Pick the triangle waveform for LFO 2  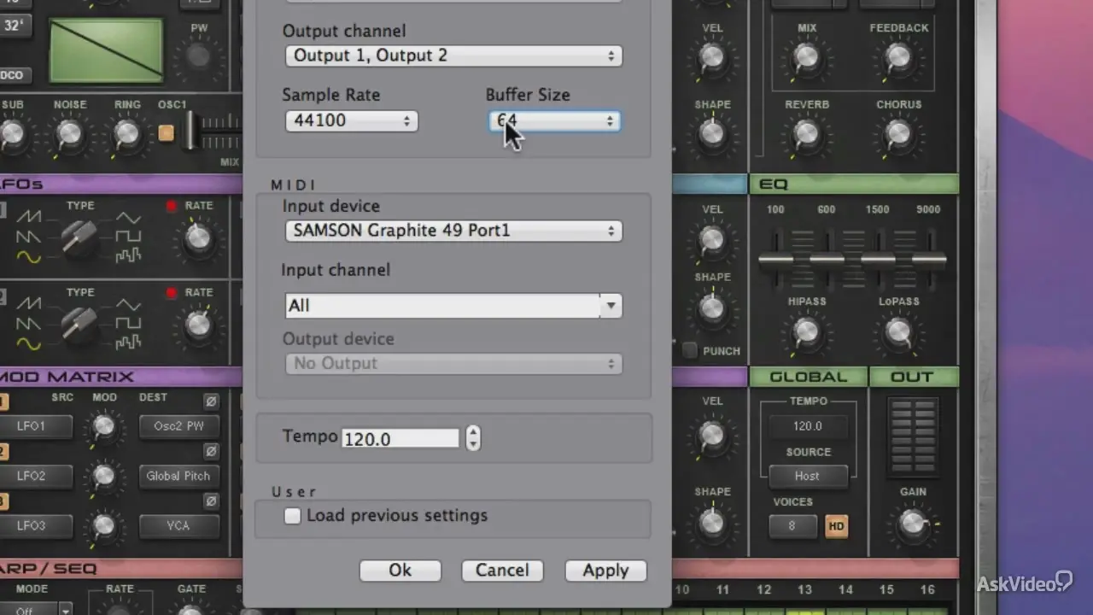click(x=128, y=304)
